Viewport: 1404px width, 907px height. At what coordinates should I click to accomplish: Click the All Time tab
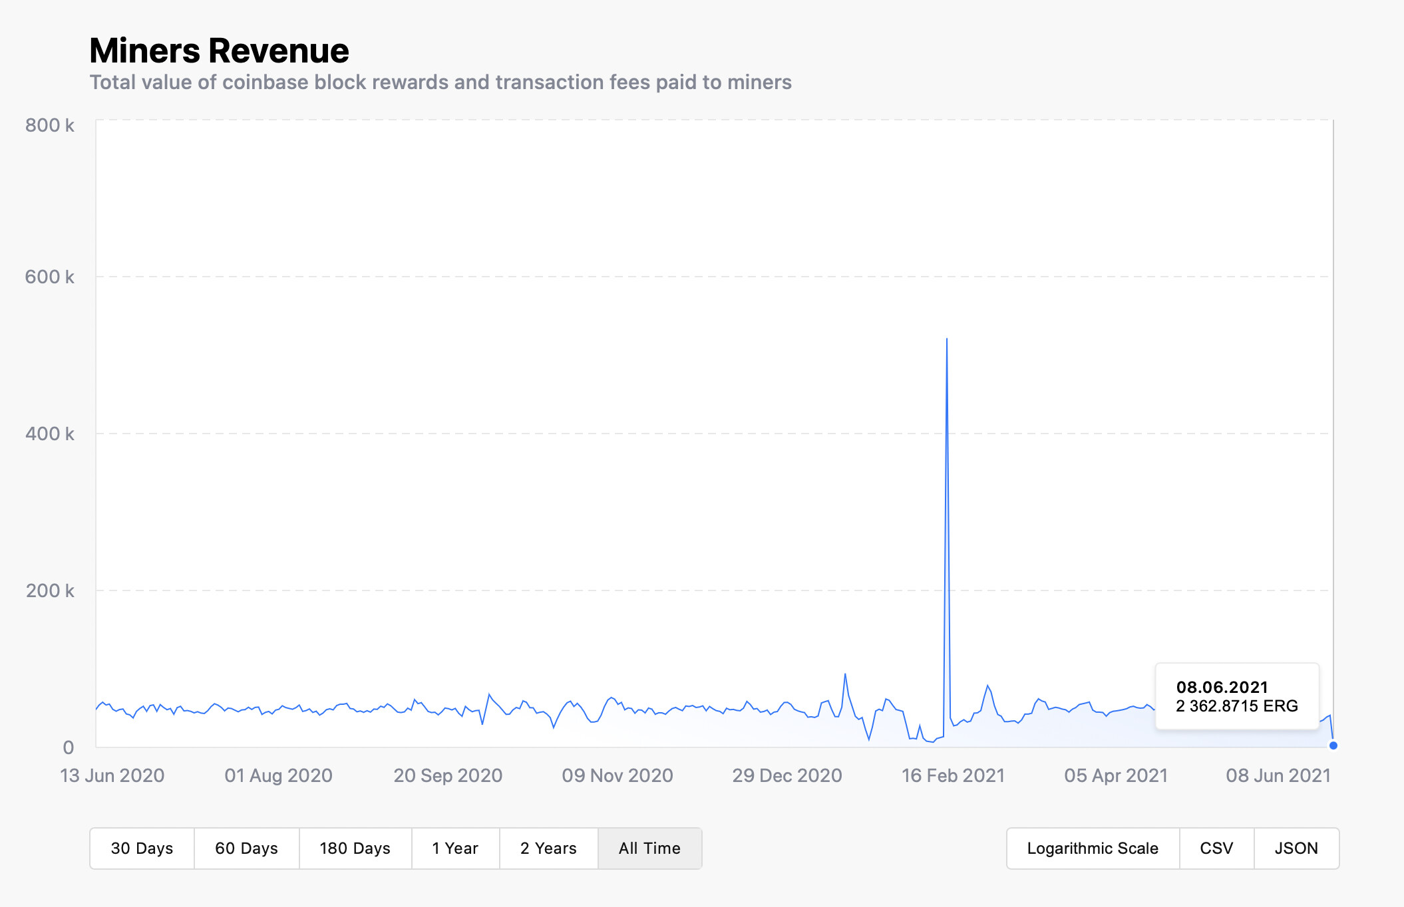tap(649, 848)
